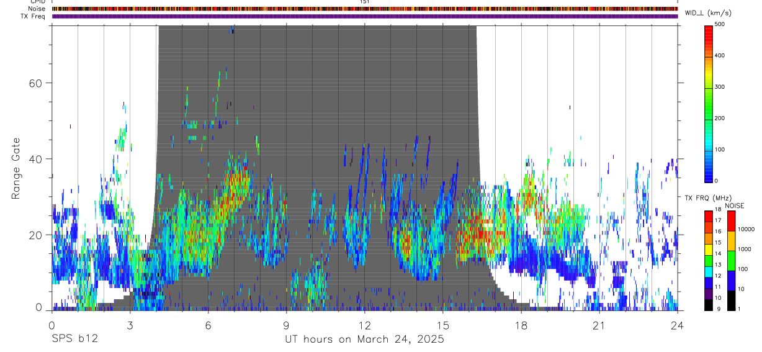Click the 500 label on WID colorbar

click(x=720, y=24)
